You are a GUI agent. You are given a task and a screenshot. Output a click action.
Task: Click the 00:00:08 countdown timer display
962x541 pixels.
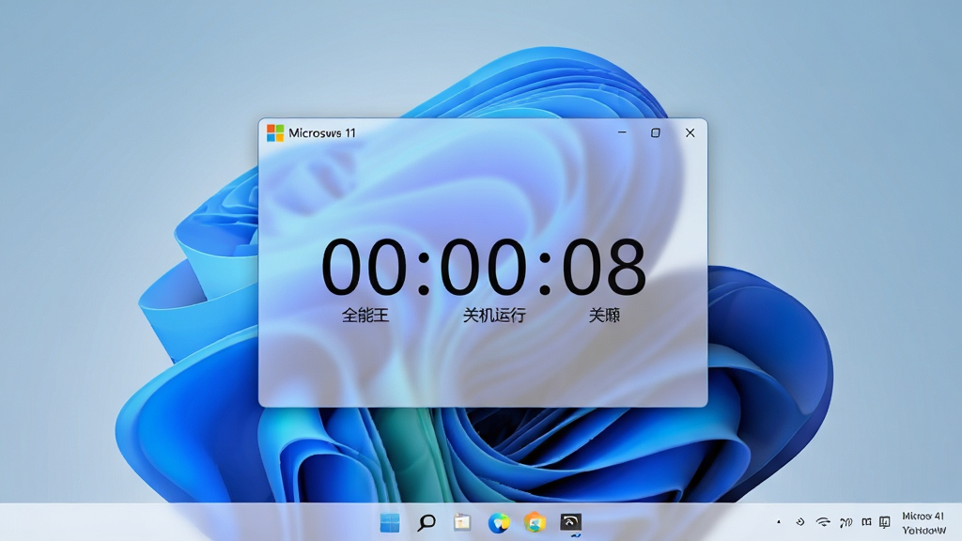(484, 268)
